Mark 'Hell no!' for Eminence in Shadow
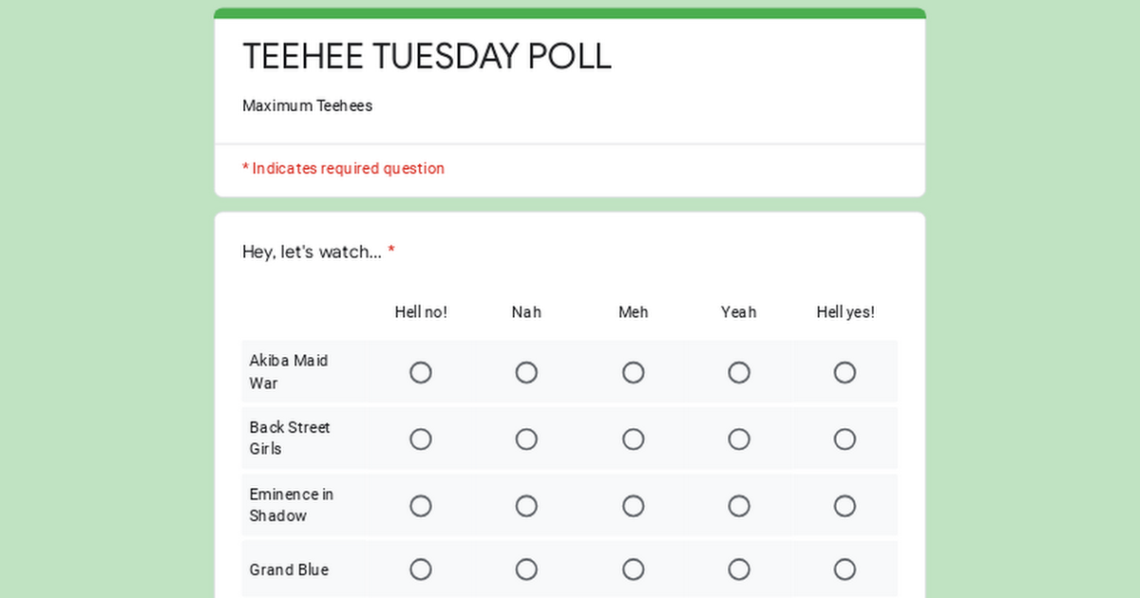1140x598 pixels. click(x=421, y=506)
